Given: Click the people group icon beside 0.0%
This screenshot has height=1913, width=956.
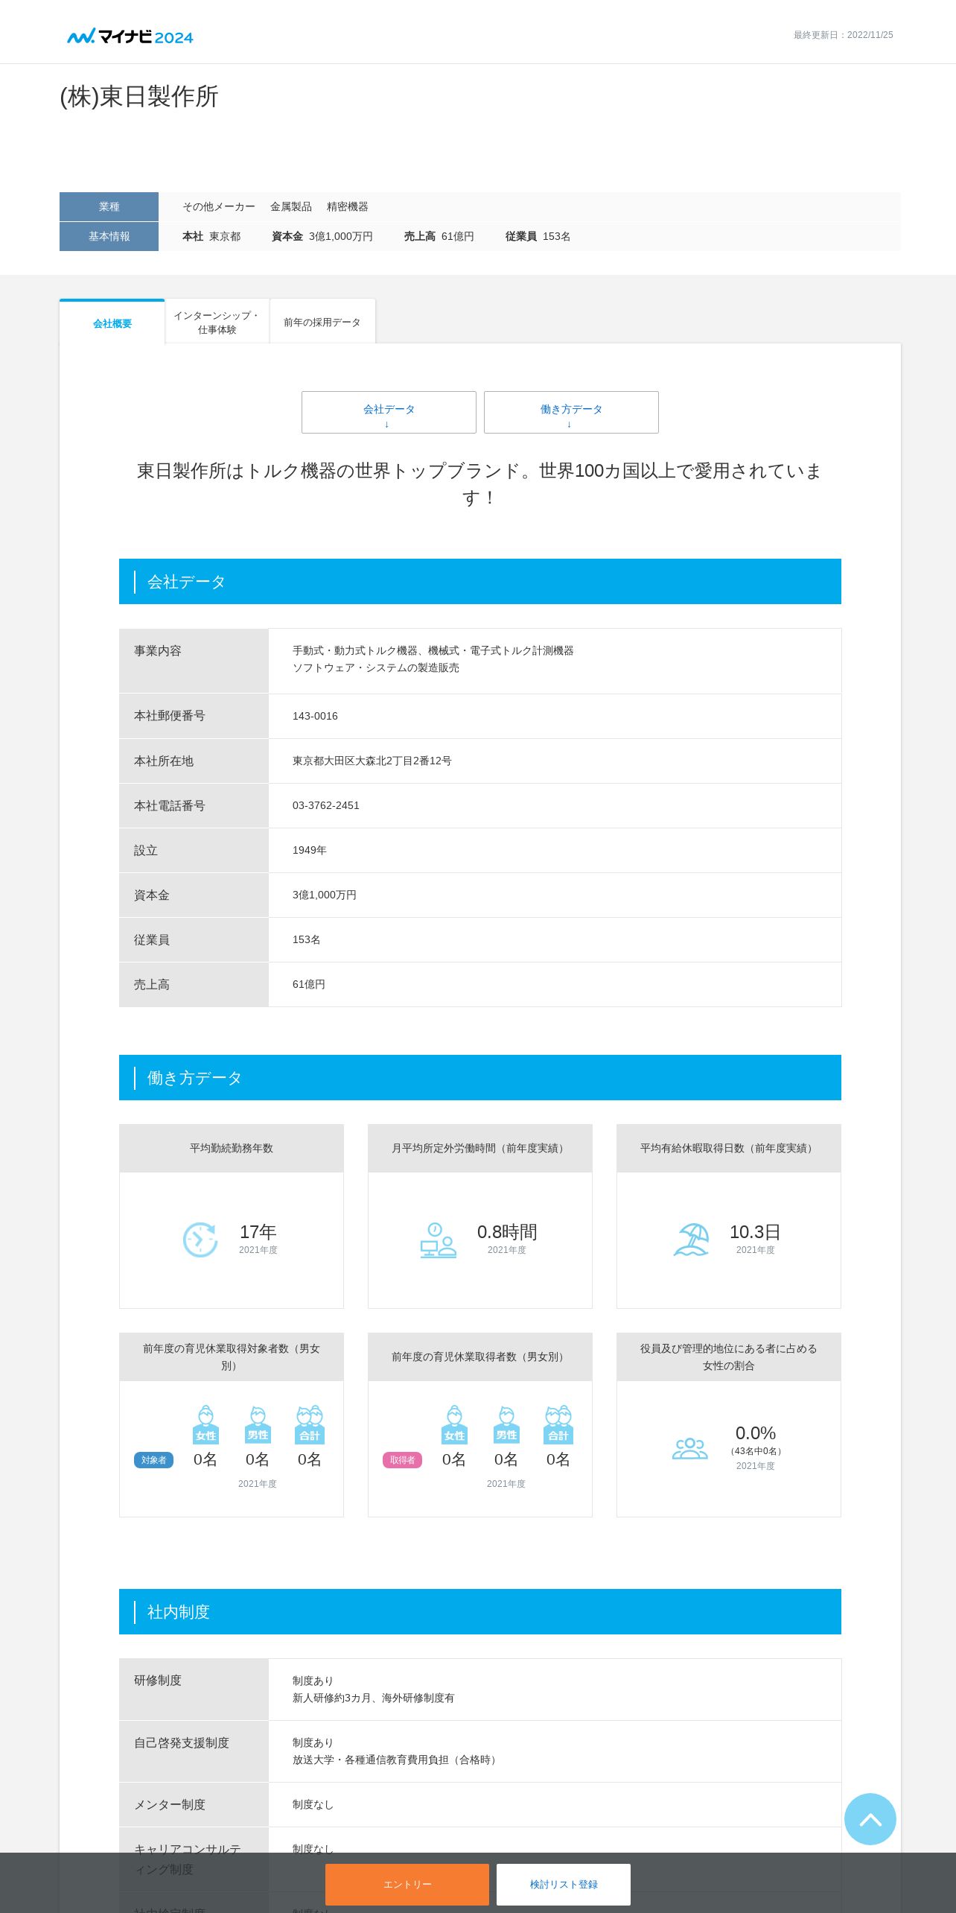Looking at the screenshot, I should point(690,1448).
